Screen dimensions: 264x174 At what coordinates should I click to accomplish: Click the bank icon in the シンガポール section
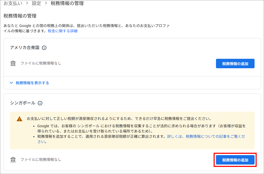coord(13,160)
